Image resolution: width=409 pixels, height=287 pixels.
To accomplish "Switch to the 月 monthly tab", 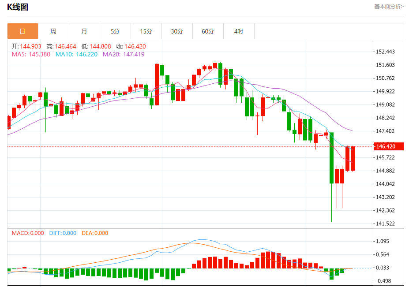I will click(84, 31).
